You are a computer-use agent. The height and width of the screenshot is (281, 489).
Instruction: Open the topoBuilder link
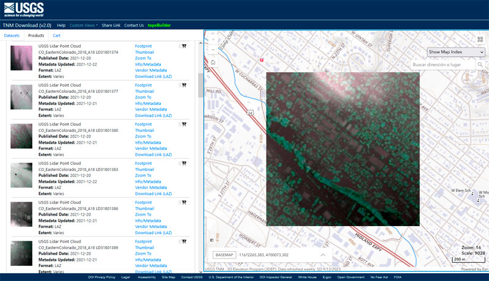point(159,25)
